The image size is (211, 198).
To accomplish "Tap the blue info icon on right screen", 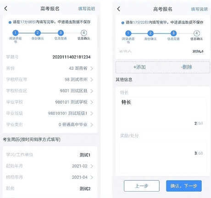I will [123, 23].
